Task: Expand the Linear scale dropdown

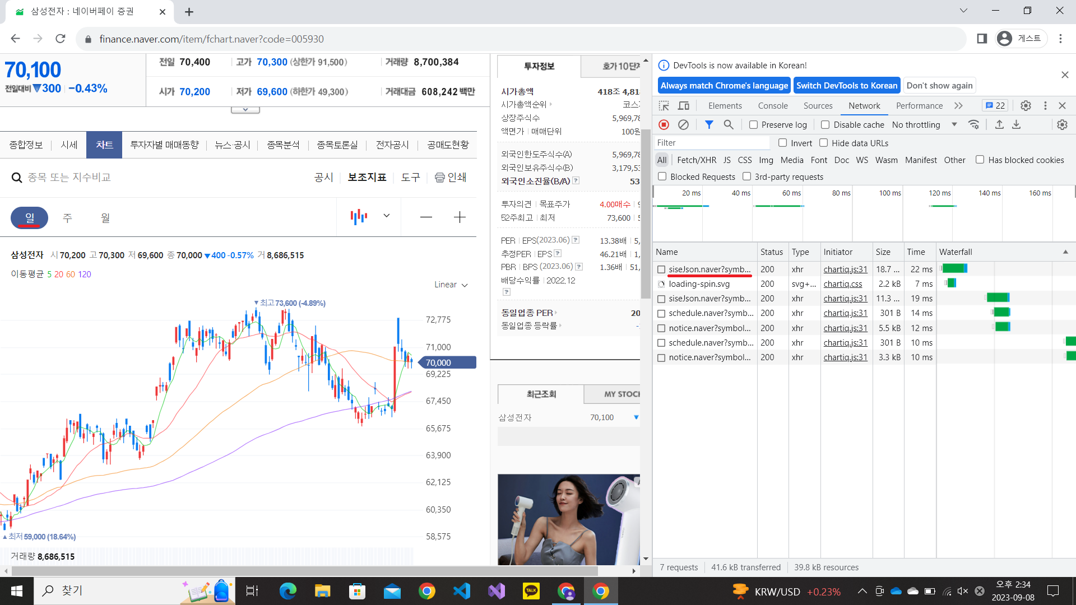Action: click(x=451, y=285)
